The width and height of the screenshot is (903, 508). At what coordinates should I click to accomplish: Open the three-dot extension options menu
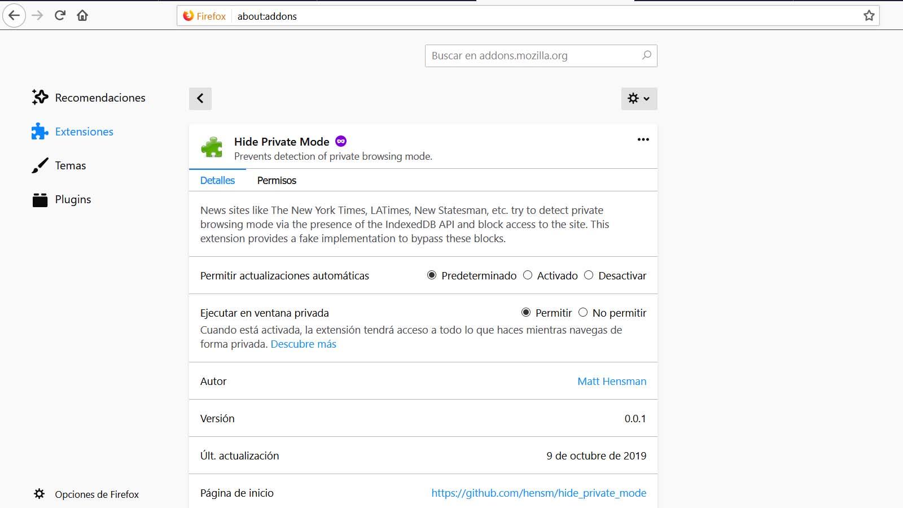643,139
